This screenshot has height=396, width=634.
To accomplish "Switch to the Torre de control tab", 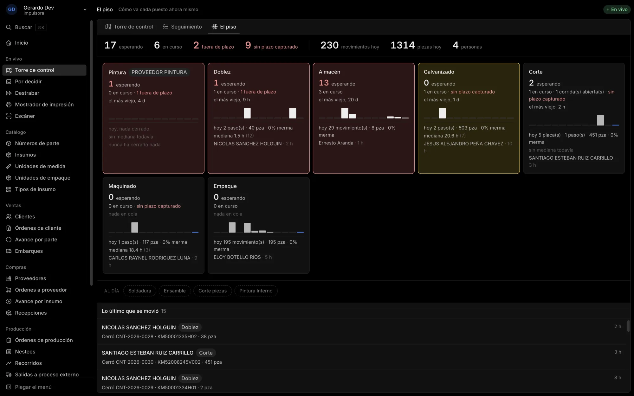I will tap(129, 27).
